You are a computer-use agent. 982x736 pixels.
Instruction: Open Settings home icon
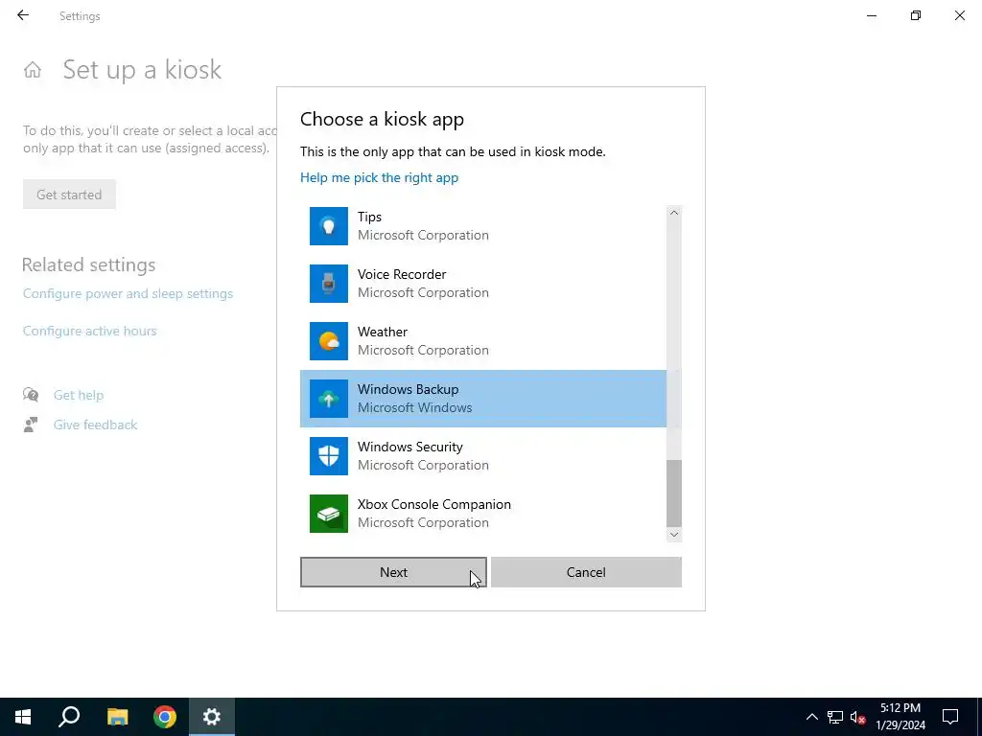pos(33,69)
